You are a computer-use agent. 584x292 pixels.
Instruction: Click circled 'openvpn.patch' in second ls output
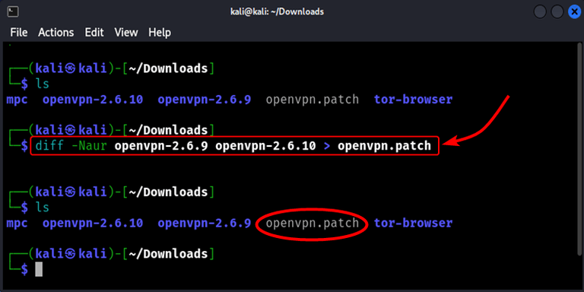click(x=313, y=224)
